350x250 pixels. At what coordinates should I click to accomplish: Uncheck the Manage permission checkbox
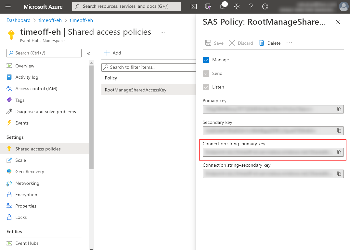coord(206,60)
